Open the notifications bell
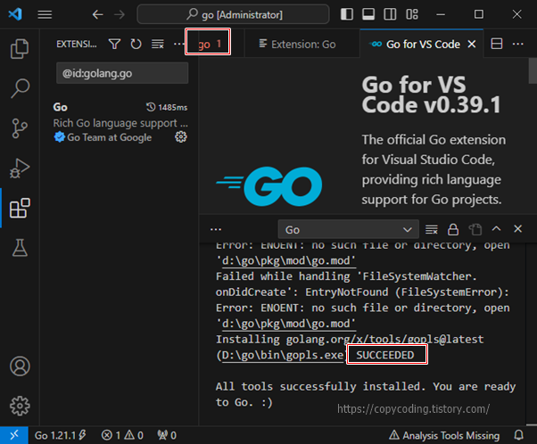 (519, 435)
